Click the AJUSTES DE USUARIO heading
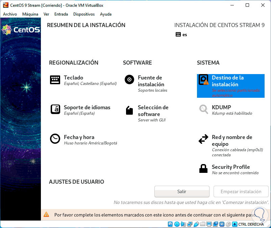Image resolution: width=271 pixels, height=228 pixels. pyautogui.click(x=76, y=182)
